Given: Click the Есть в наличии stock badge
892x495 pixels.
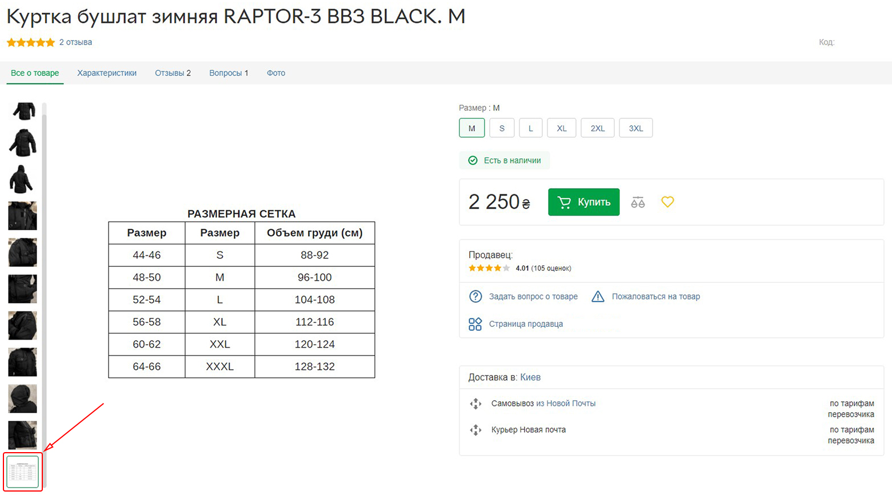Looking at the screenshot, I should [x=505, y=161].
